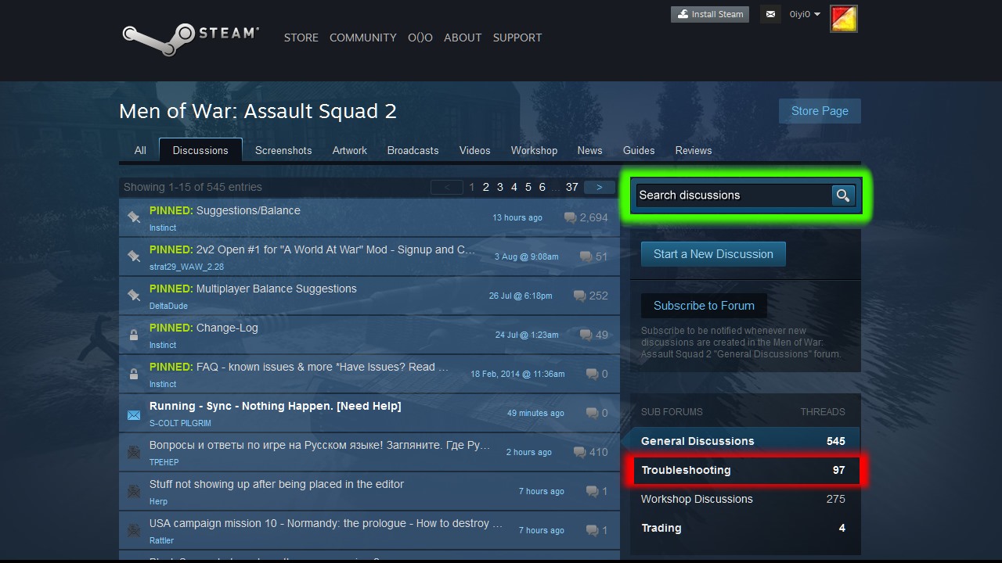Open the Running - Sync - Nothing Happen thread

(275, 406)
